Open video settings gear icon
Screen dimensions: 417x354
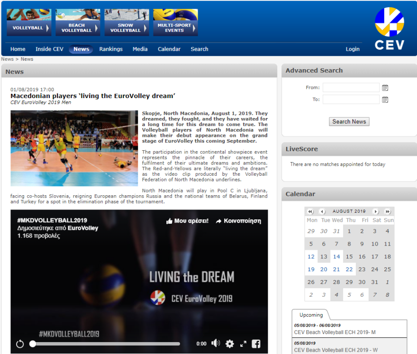(230, 344)
